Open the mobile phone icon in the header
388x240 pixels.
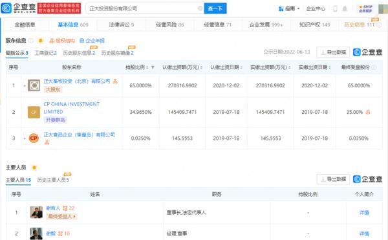point(335,8)
